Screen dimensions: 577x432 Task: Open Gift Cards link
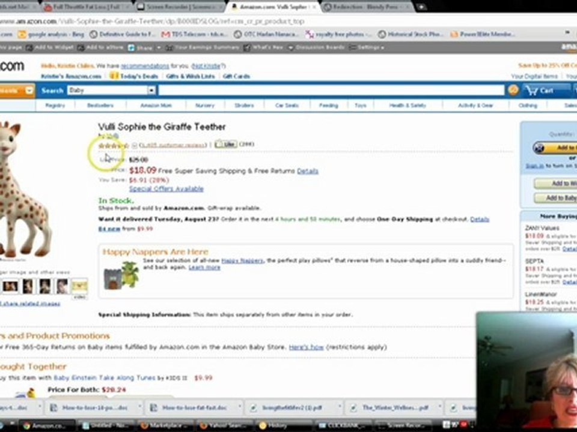(x=236, y=76)
